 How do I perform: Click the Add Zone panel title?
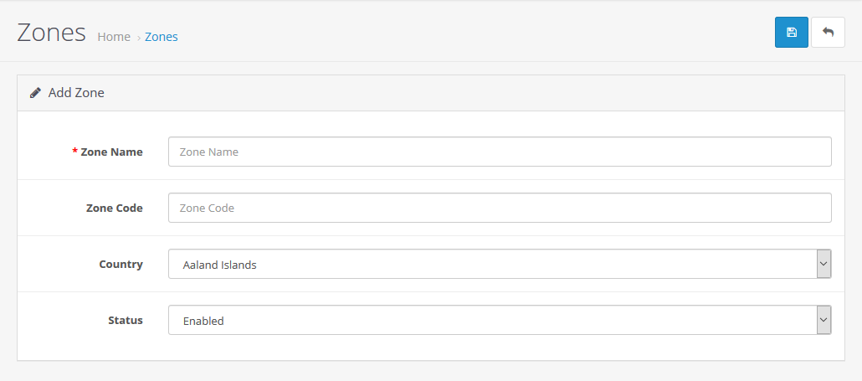(76, 93)
